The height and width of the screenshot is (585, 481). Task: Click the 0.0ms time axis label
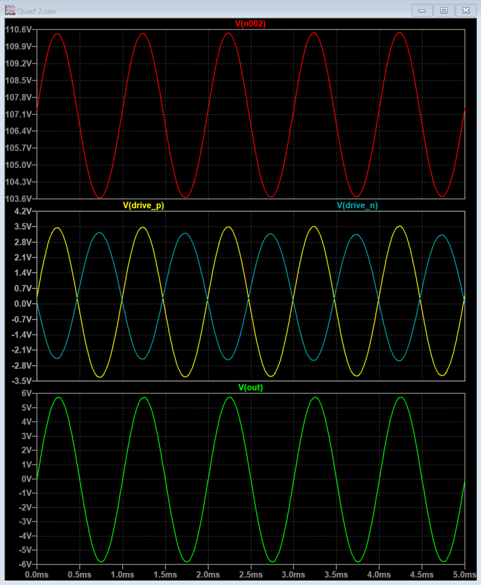(37, 574)
